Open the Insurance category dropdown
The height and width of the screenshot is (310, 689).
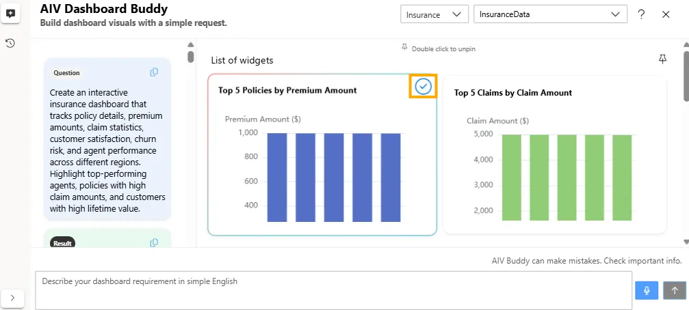pyautogui.click(x=434, y=14)
